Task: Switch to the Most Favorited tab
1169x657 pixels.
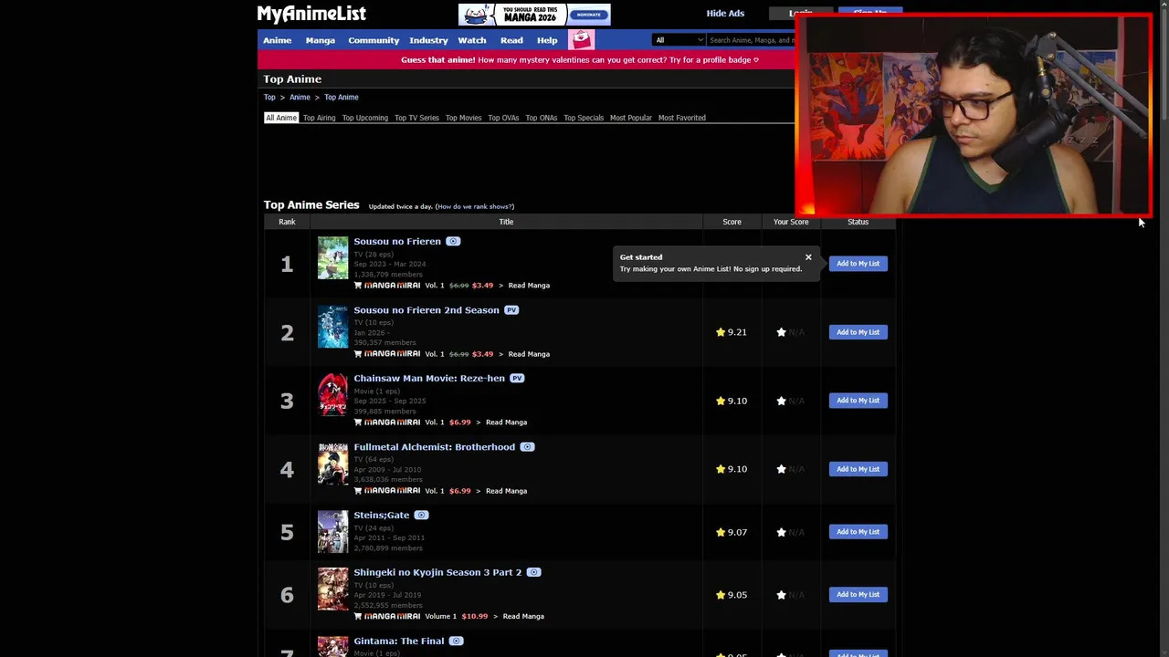Action: [682, 118]
